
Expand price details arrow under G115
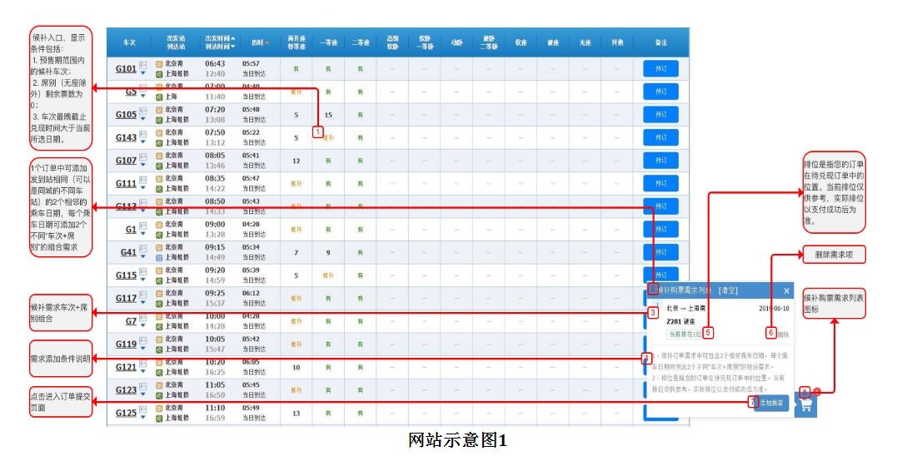tap(143, 280)
